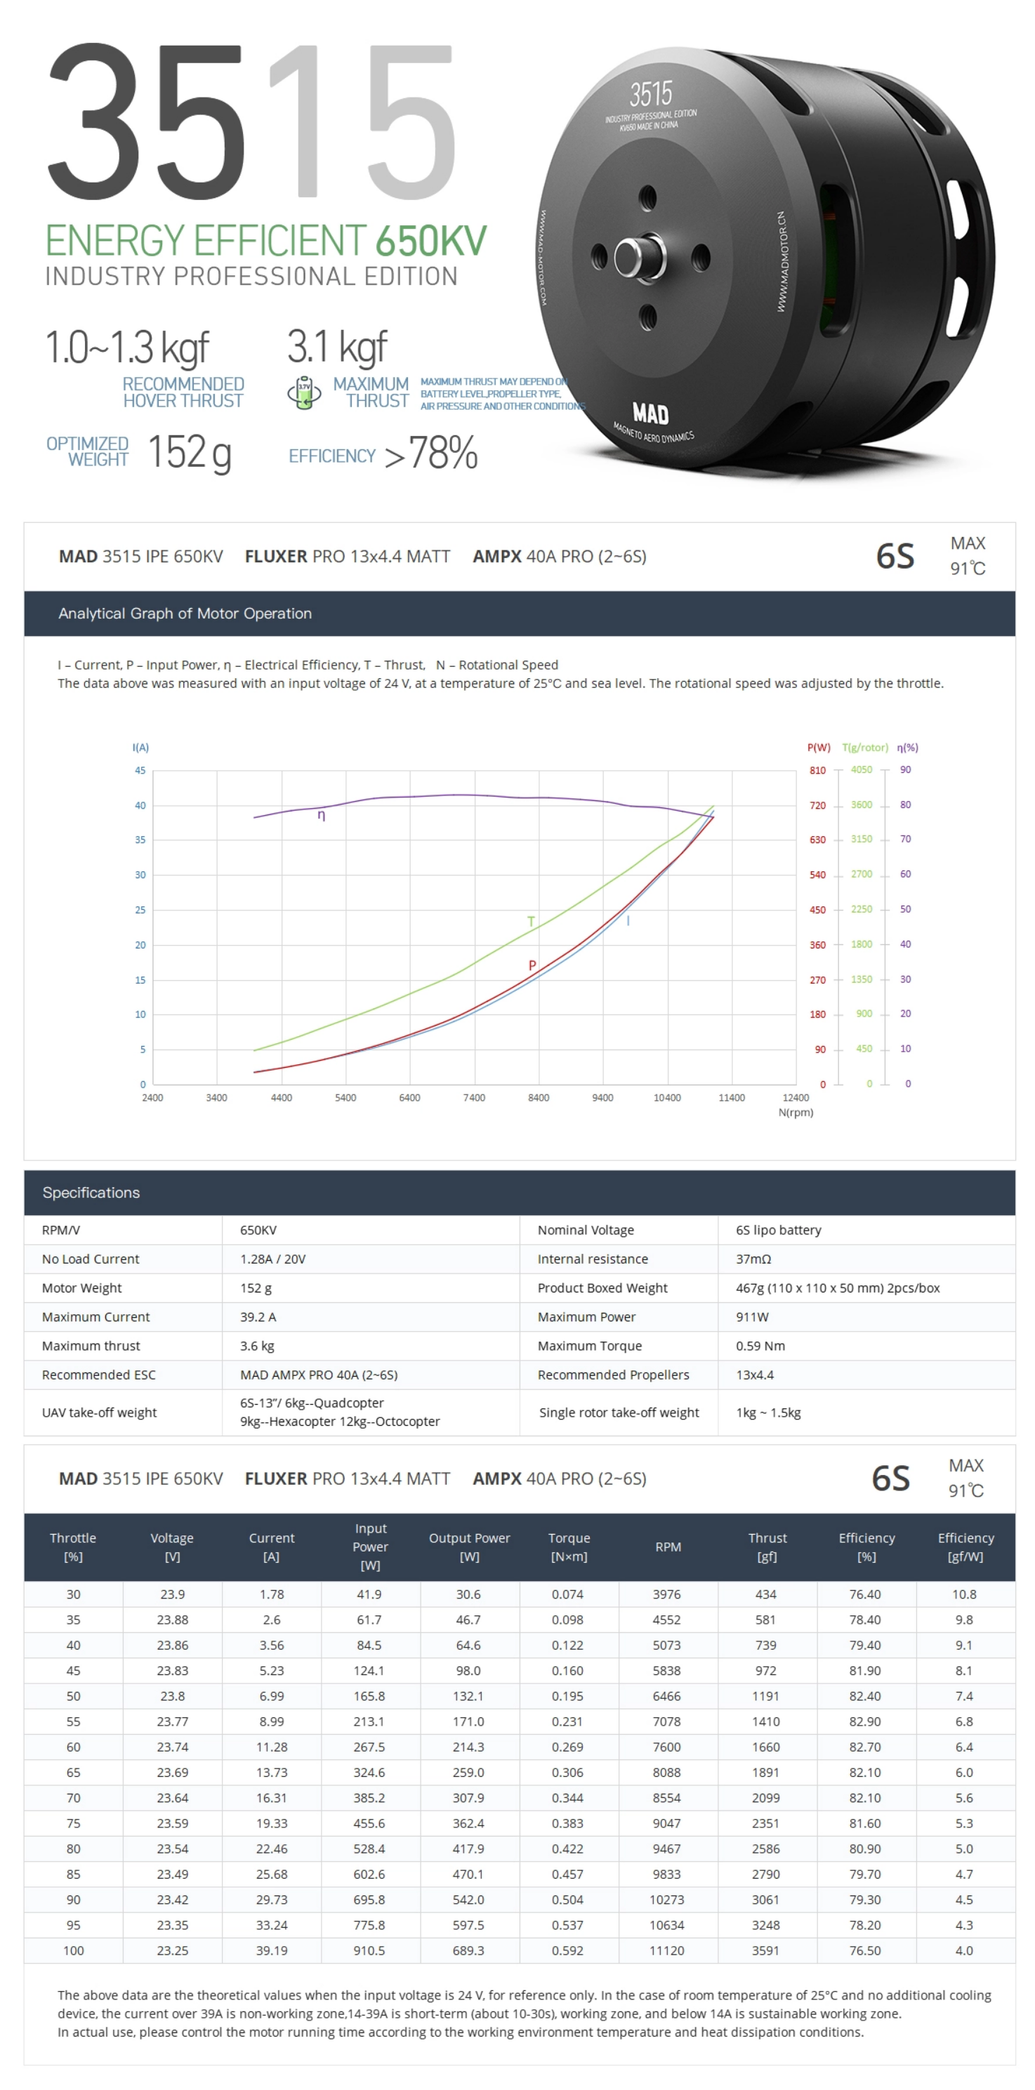This screenshot has width=1035, height=2090.
Task: Click the maximum thrust disclaimer note
Action: [501, 393]
